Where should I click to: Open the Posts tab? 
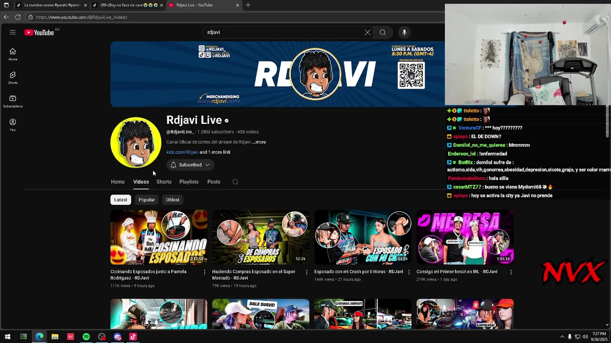[214, 182]
